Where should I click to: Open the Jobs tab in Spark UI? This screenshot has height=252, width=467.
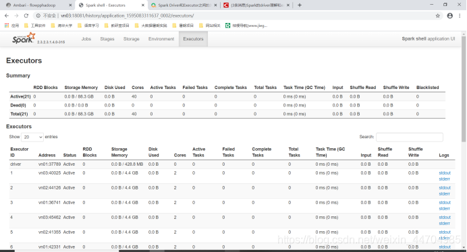pos(86,39)
